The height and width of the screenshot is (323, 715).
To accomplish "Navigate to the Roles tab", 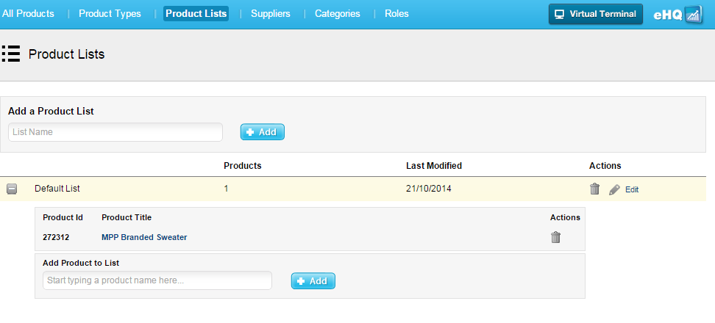I will pos(396,14).
